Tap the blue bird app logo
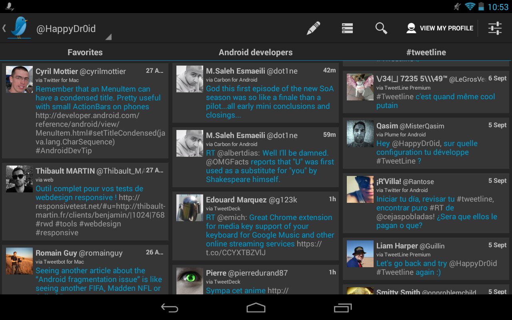 point(20,28)
